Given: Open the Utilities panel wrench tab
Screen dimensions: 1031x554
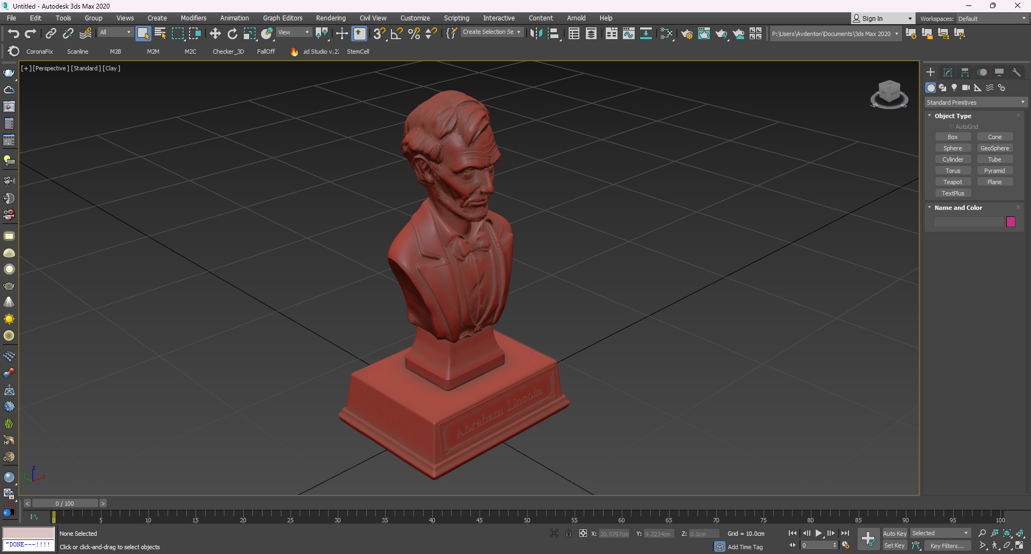Looking at the screenshot, I should [x=1017, y=72].
